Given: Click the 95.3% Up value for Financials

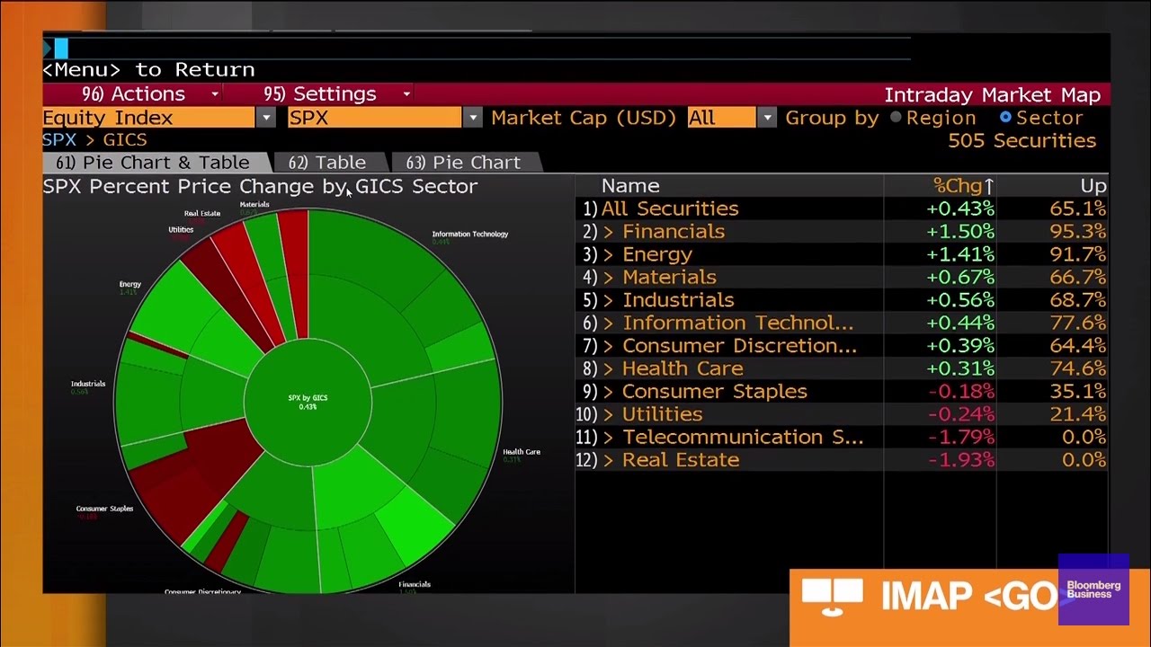Looking at the screenshot, I should click(1078, 232).
